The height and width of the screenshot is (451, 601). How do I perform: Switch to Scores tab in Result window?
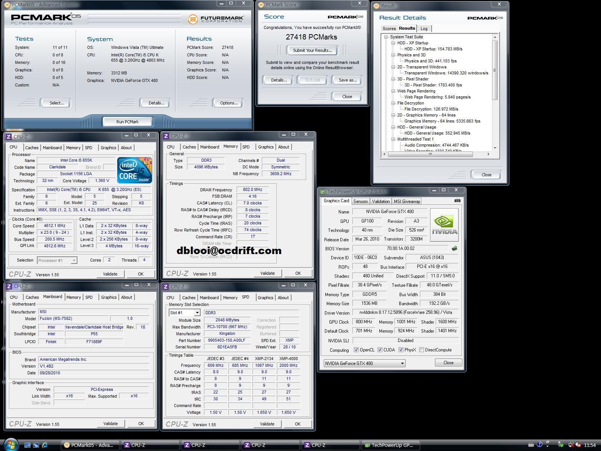389,29
